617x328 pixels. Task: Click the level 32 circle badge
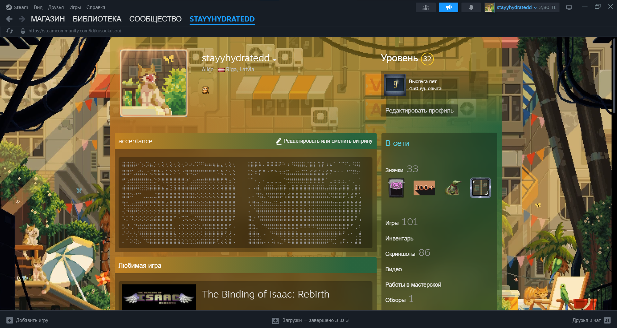427,59
